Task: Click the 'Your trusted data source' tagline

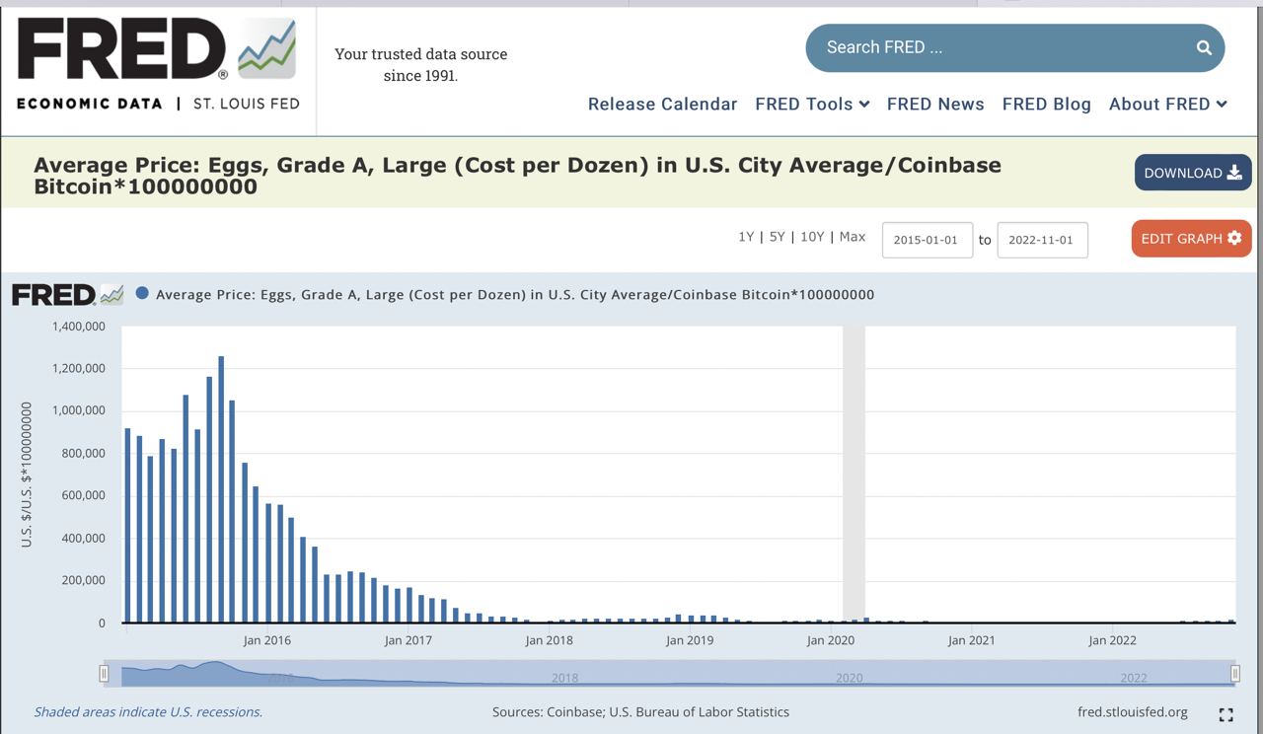Action: click(421, 64)
